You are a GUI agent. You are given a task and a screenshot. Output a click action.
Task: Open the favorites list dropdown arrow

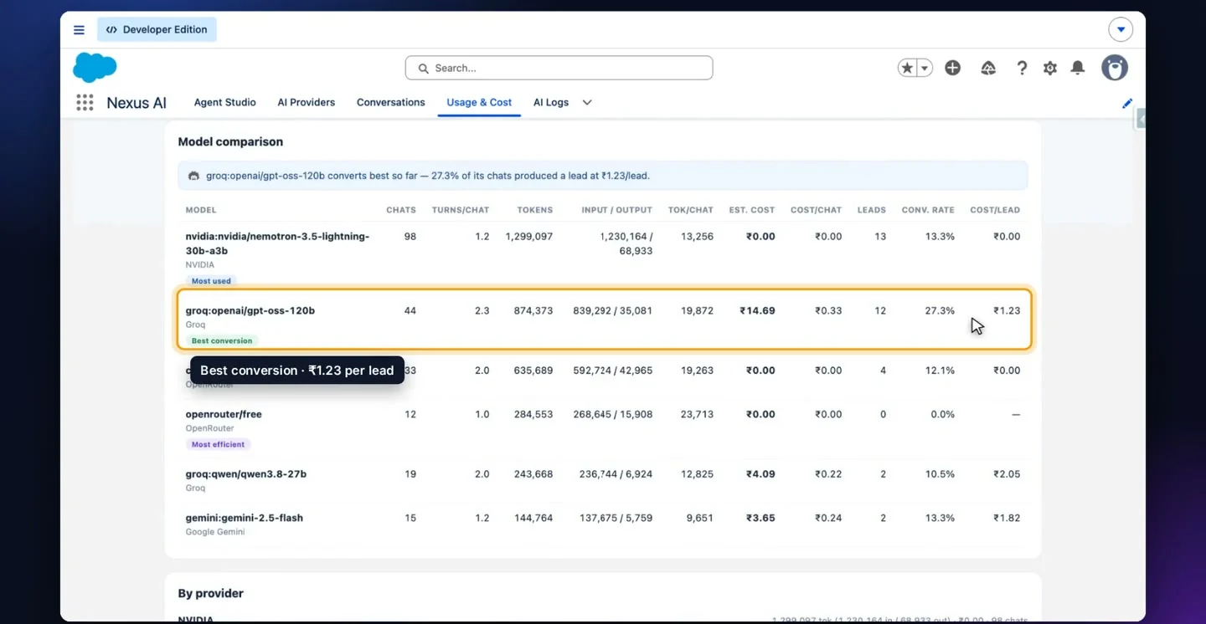pyautogui.click(x=925, y=68)
